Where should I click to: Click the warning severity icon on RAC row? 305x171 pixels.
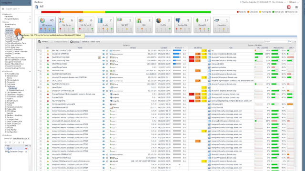[x=48, y=51]
